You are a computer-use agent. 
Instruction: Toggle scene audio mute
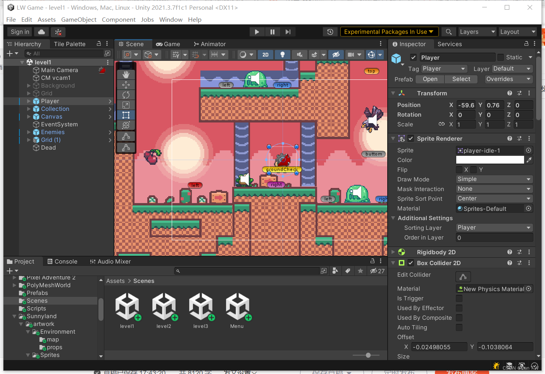pos(300,55)
